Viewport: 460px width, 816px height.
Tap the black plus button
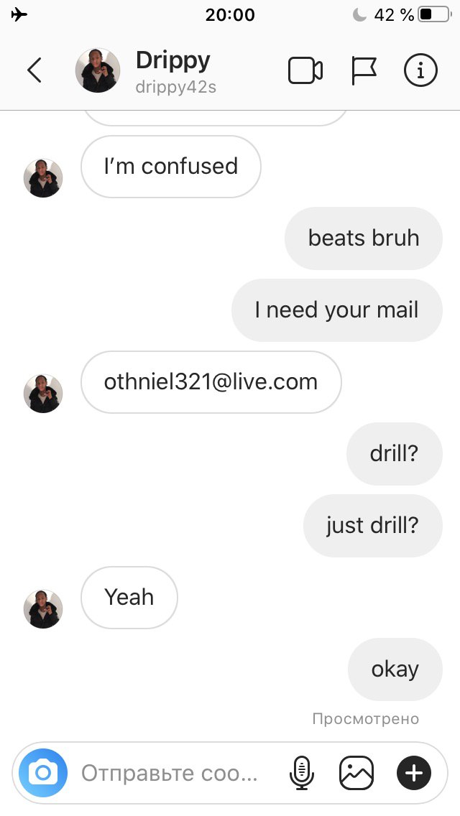point(414,773)
